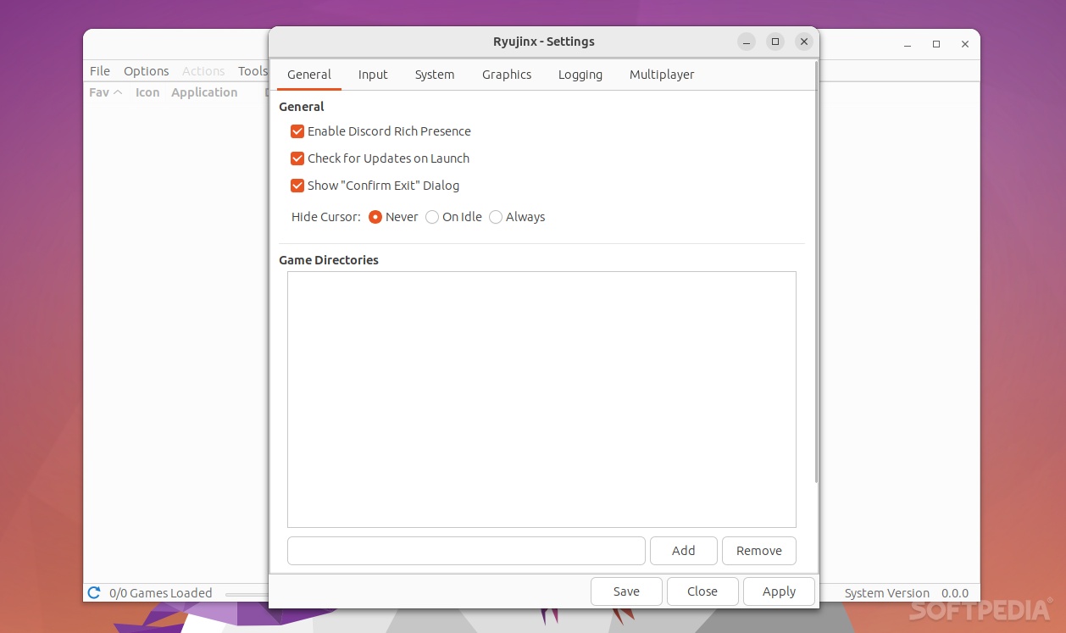1066x633 pixels.
Task: Click the Fav column sort arrow
Action: [x=117, y=92]
